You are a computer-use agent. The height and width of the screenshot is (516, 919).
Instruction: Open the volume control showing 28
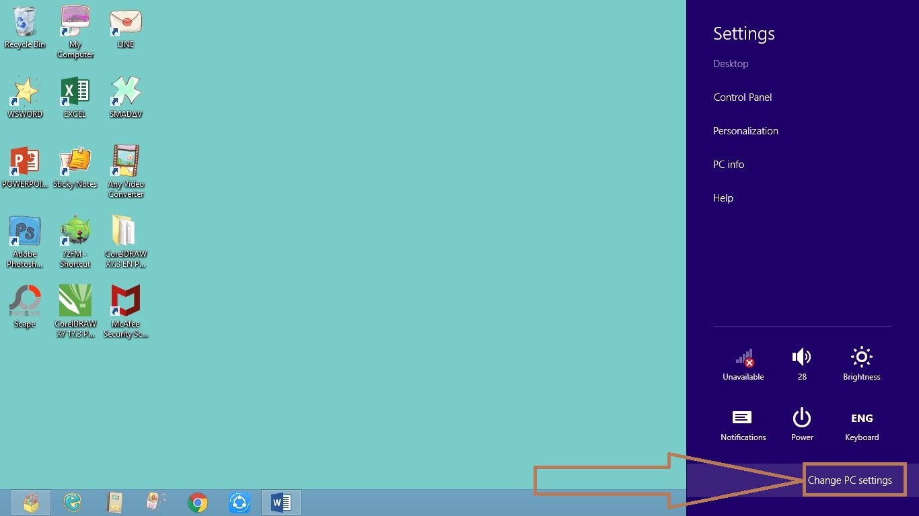pos(802,364)
